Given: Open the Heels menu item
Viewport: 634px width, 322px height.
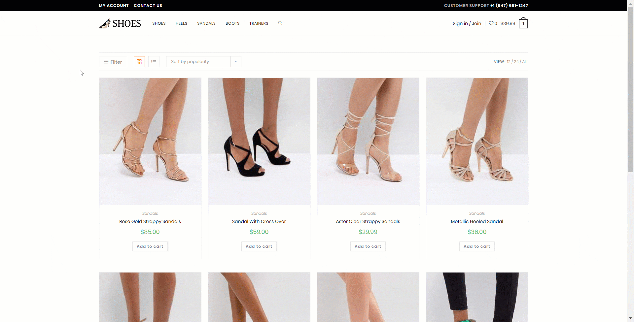Looking at the screenshot, I should [x=181, y=23].
